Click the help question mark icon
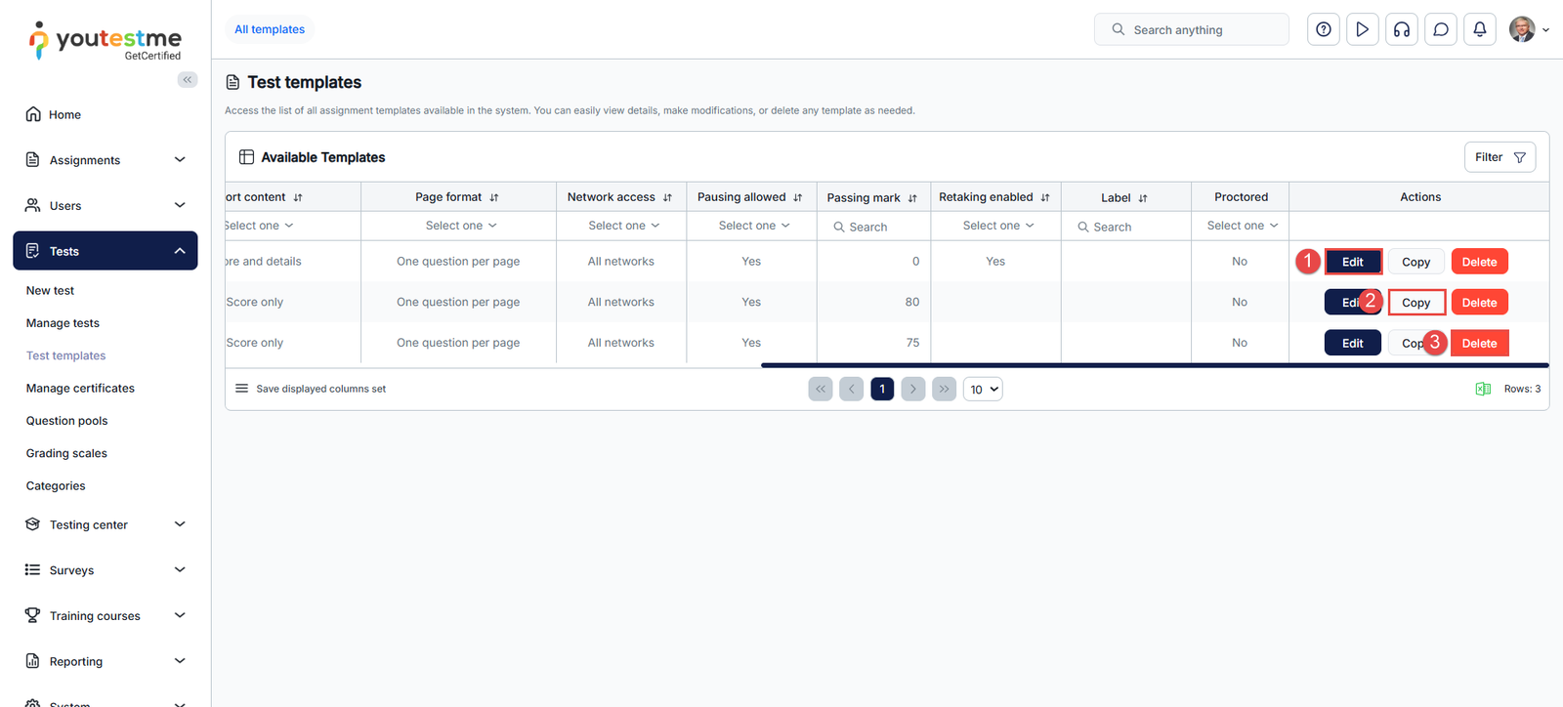 pyautogui.click(x=1323, y=29)
